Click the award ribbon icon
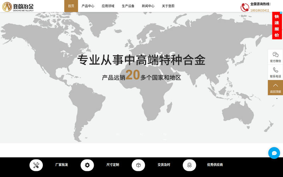 click(189, 165)
